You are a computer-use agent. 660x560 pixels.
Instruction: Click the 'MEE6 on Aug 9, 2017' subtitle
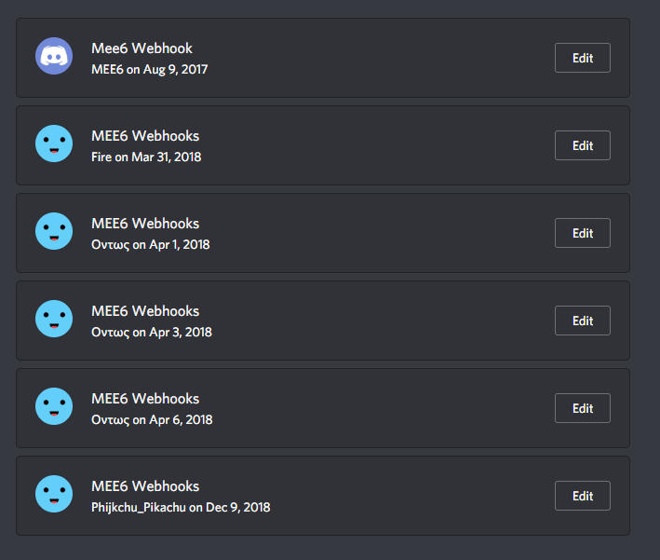tap(150, 70)
